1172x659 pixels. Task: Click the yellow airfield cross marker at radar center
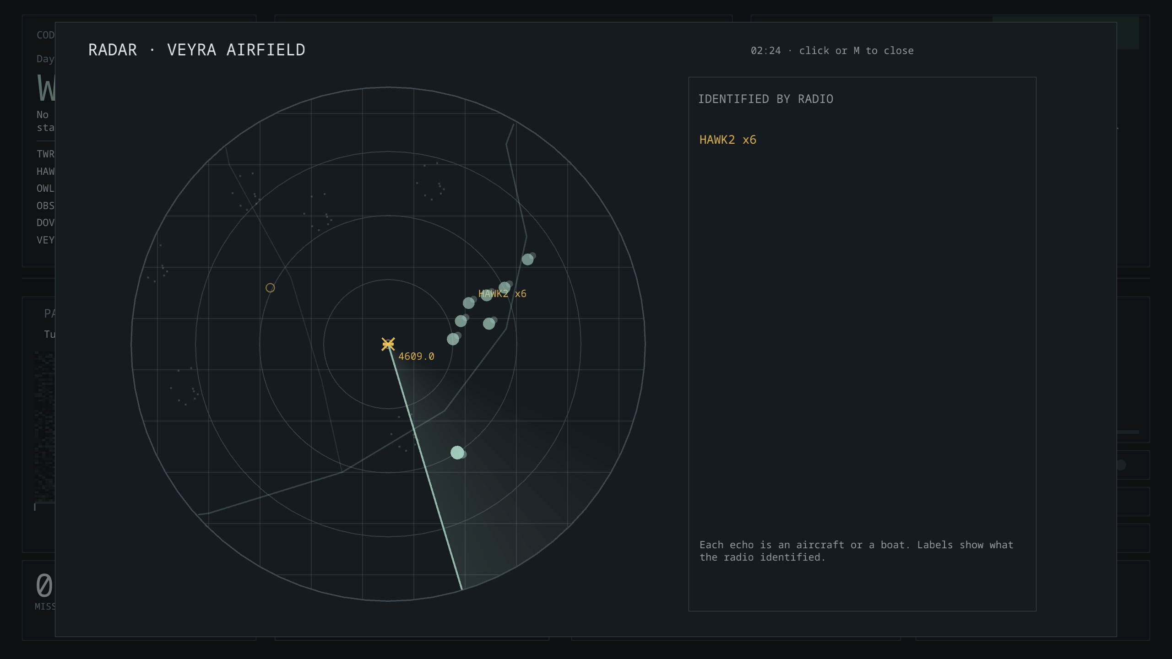(388, 344)
